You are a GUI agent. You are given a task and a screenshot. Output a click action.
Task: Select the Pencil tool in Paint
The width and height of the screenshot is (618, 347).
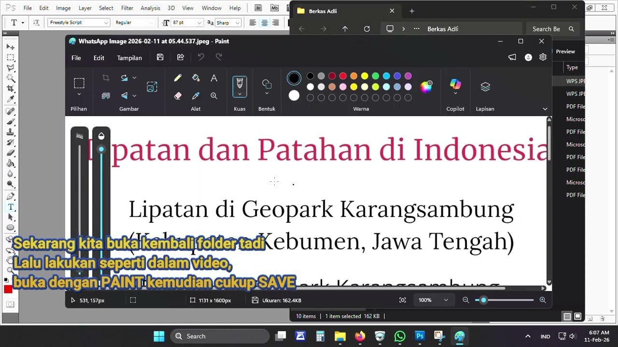pos(178,78)
